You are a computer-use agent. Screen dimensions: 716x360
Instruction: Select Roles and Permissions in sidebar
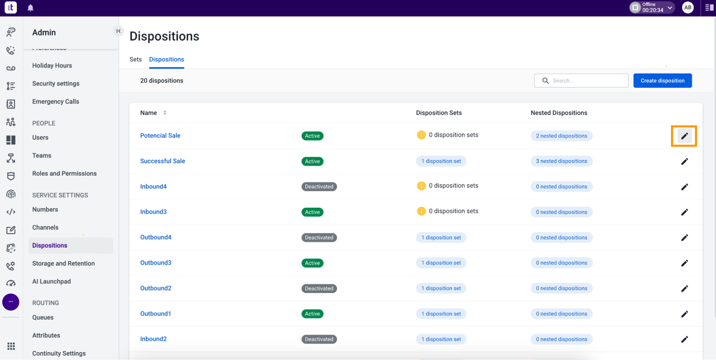pos(64,173)
